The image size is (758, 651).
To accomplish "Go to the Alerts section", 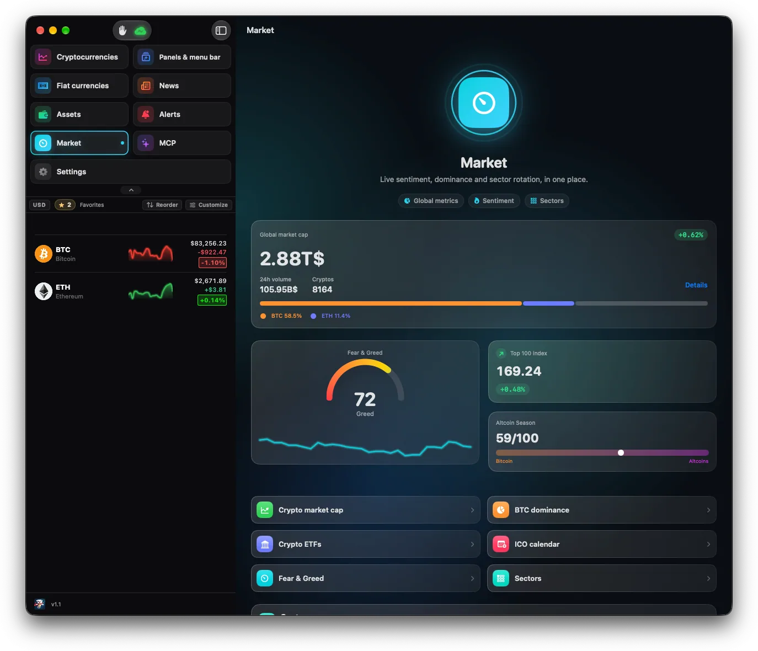I will [182, 114].
